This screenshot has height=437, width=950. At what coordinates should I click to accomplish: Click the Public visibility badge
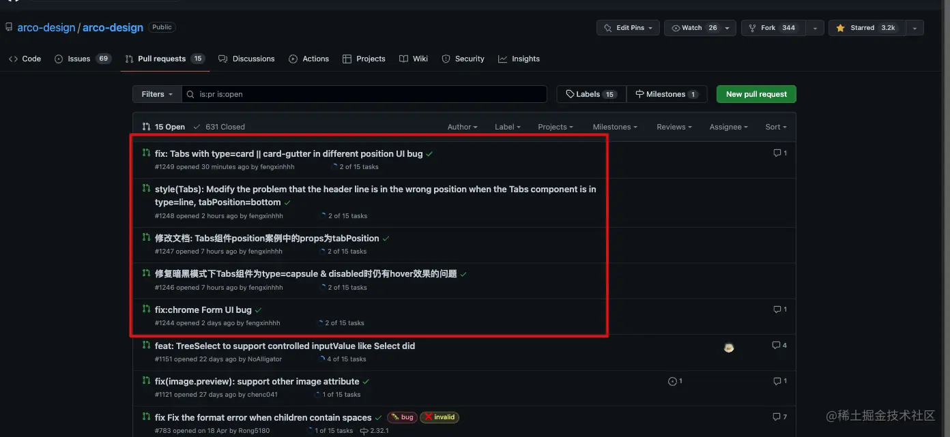tap(162, 27)
